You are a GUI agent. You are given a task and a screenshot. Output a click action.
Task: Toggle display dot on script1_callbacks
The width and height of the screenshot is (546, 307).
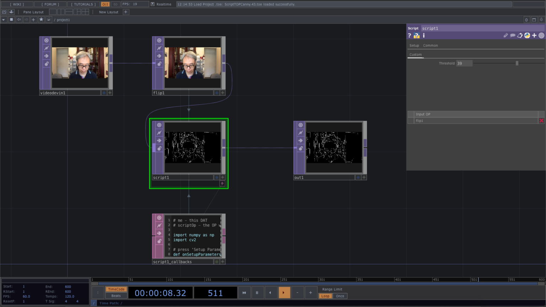point(216,262)
